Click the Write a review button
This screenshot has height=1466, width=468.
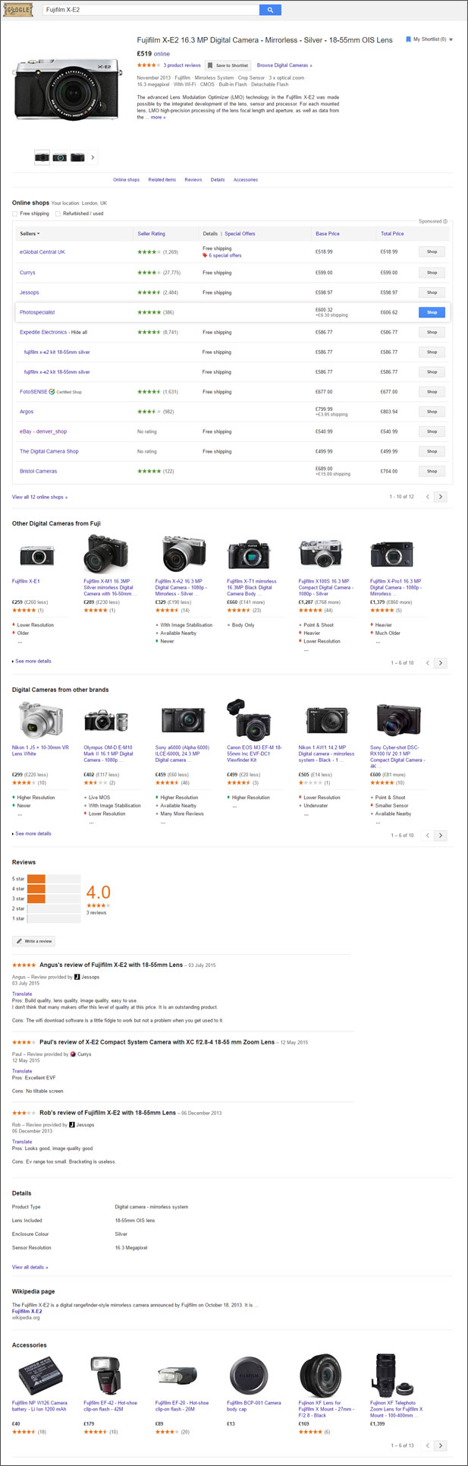tap(33, 941)
